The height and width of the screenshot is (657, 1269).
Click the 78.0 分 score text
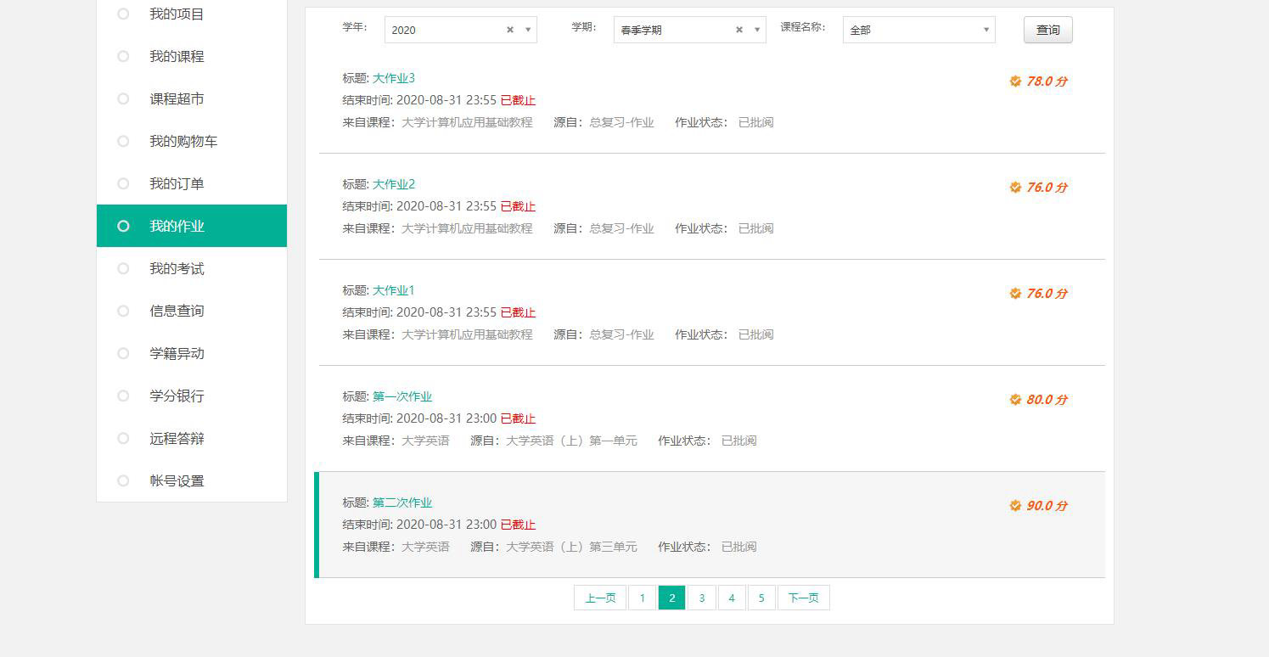pos(1047,81)
